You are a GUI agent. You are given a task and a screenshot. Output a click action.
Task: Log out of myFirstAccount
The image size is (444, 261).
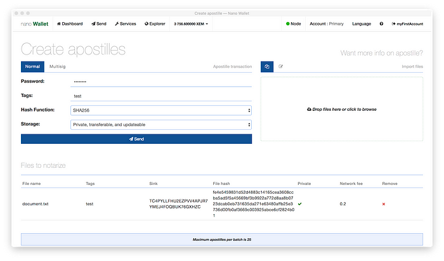(x=407, y=24)
